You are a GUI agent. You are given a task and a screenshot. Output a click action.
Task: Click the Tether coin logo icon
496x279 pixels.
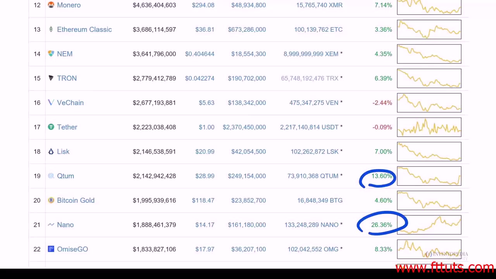[x=51, y=127]
